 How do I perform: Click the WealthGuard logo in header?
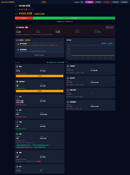[x=8, y=2]
